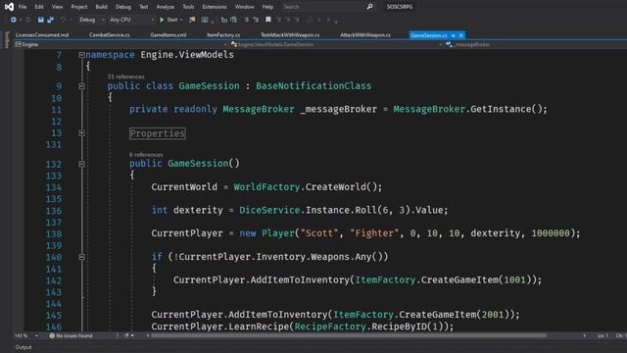Click the SOSCSRPG solution name label
627x353 pixels.
400,7
